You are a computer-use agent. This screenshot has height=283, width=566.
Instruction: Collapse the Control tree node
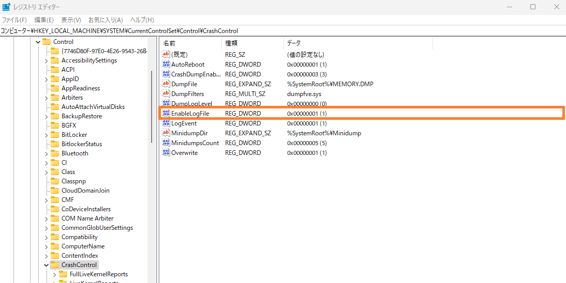[x=38, y=42]
